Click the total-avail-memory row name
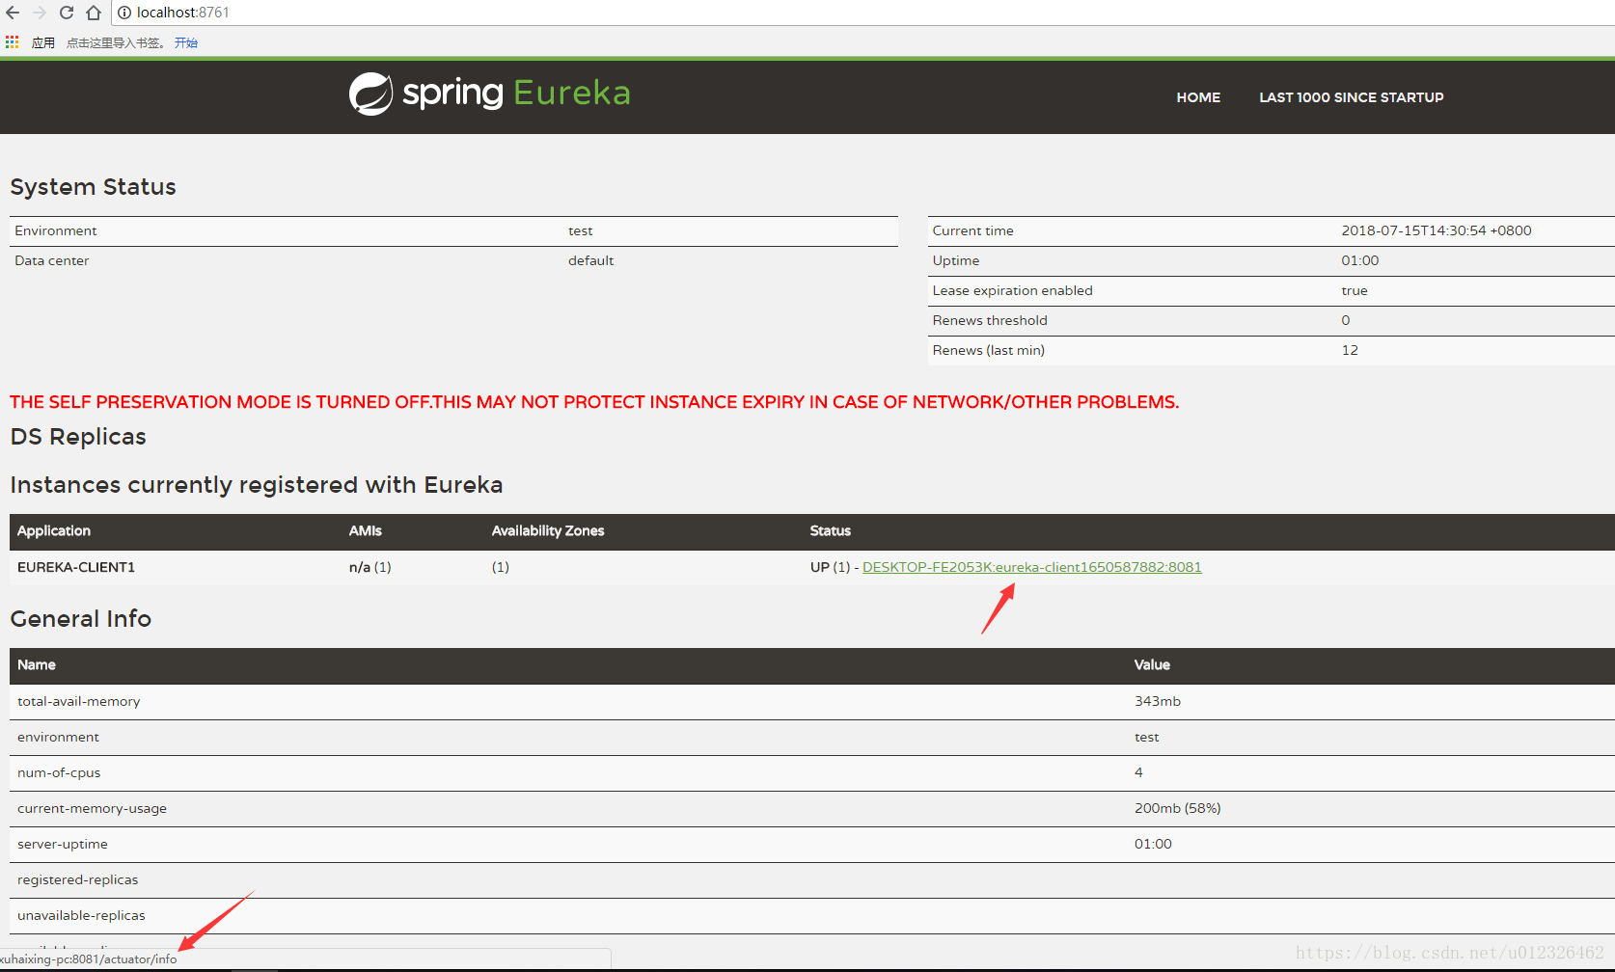Image resolution: width=1615 pixels, height=972 pixels. pyautogui.click(x=79, y=701)
